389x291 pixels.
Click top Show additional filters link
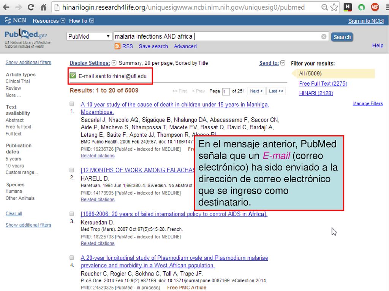(x=28, y=63)
